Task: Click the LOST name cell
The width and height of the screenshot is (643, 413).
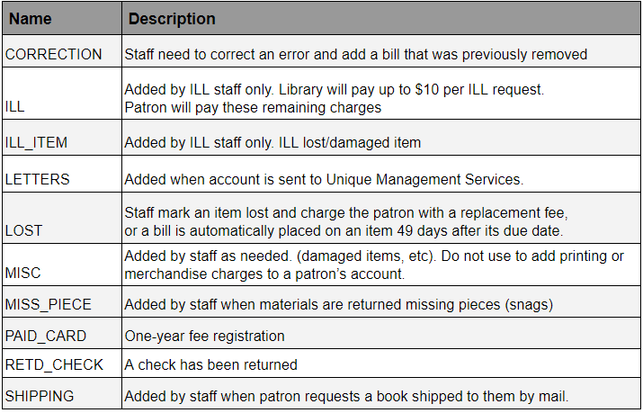Action: (x=23, y=231)
